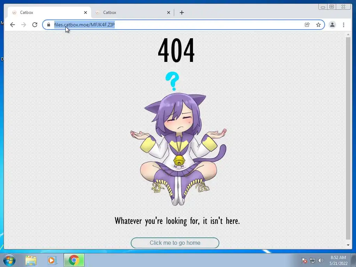Screen dimensions: 356x267
Task: Click the taskbar clock showing 8:52 AM
Action: pos(338,260)
